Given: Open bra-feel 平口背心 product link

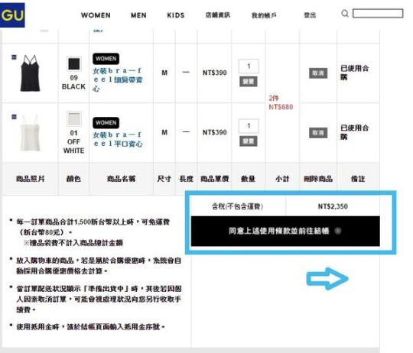Looking at the screenshot, I should 118,139.
